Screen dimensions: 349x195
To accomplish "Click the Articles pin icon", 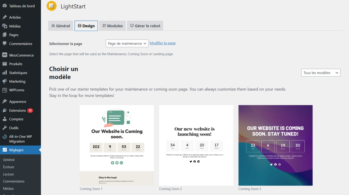I will pyautogui.click(x=5, y=17).
